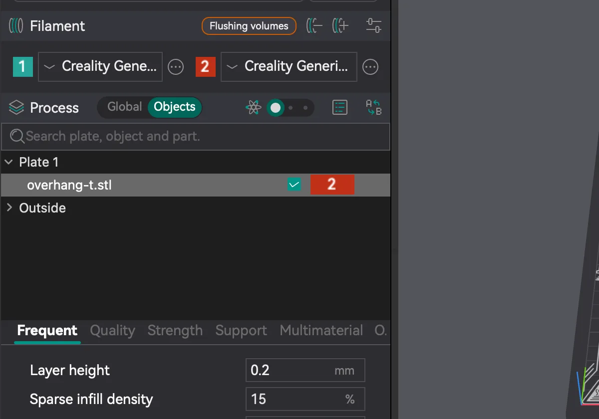Expand the Outside tree node
The width and height of the screenshot is (599, 419).
8,208
